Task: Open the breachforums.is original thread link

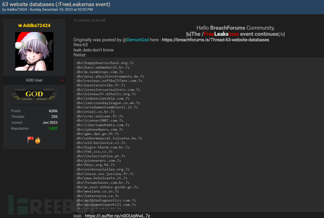Action: [215, 40]
